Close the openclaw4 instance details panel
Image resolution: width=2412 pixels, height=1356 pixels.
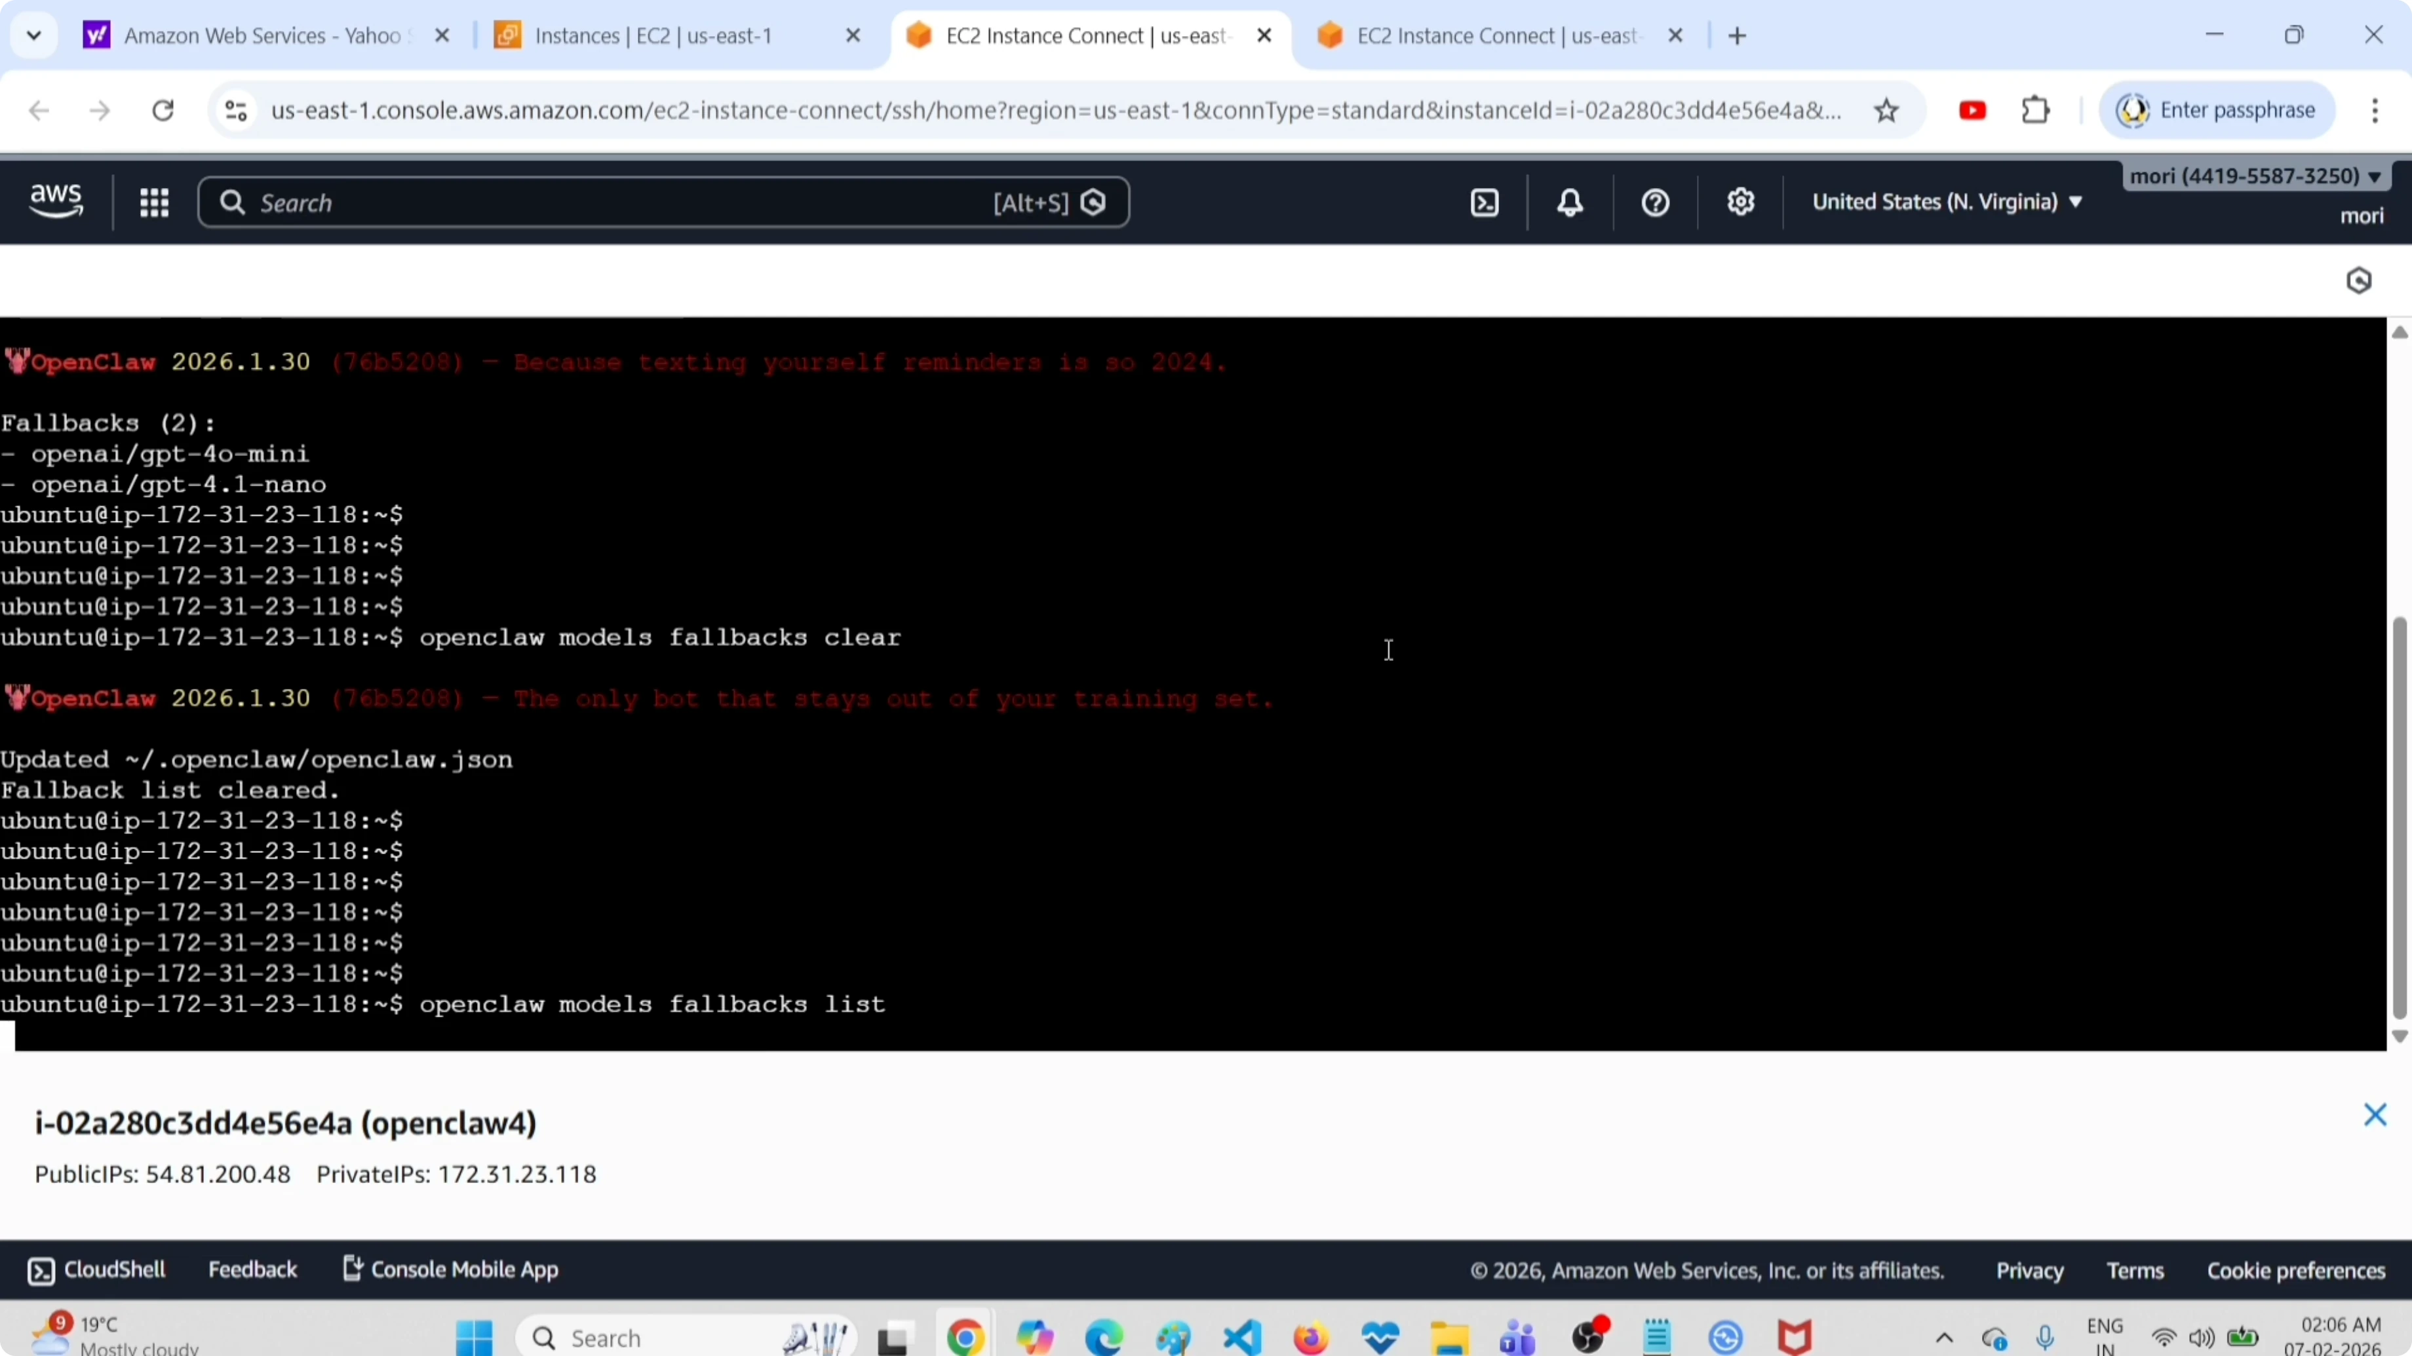click(2375, 1114)
